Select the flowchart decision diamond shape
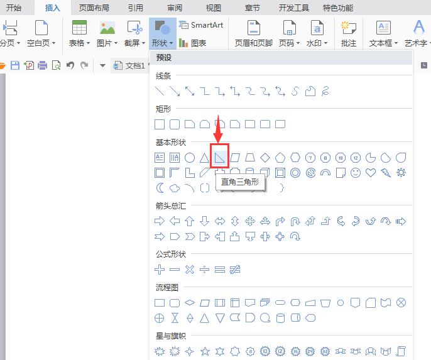431x360 pixels. (190, 303)
